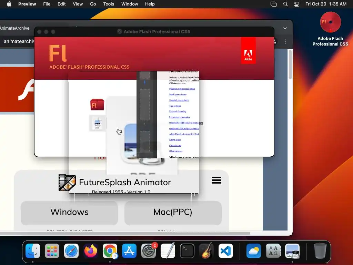Show the date and time panel

pyautogui.click(x=326, y=4)
